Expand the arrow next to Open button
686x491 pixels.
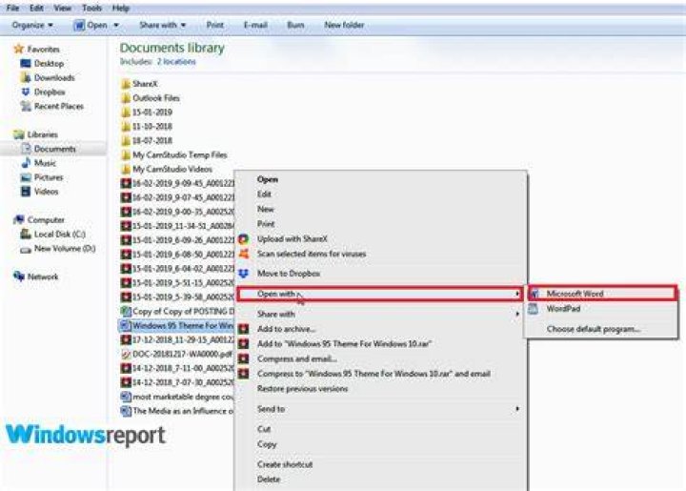click(x=116, y=26)
